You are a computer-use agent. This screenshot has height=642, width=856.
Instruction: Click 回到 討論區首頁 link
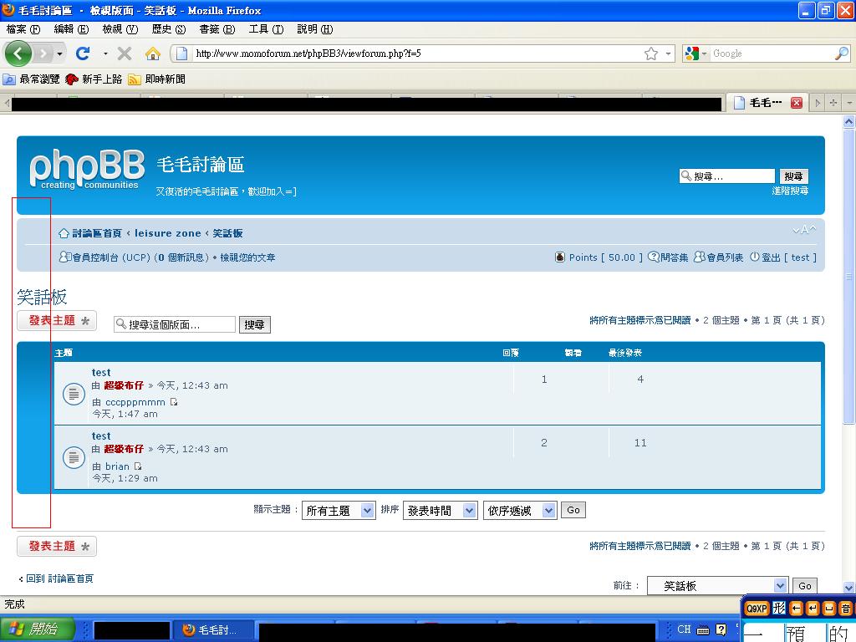[59, 578]
